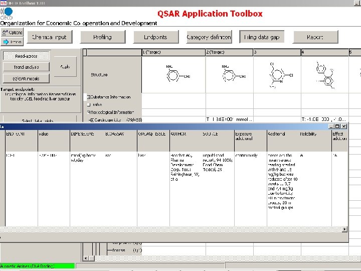This screenshot has height=271, width=361.
Task: Click the AUTHOR column header
Action: 186,141
